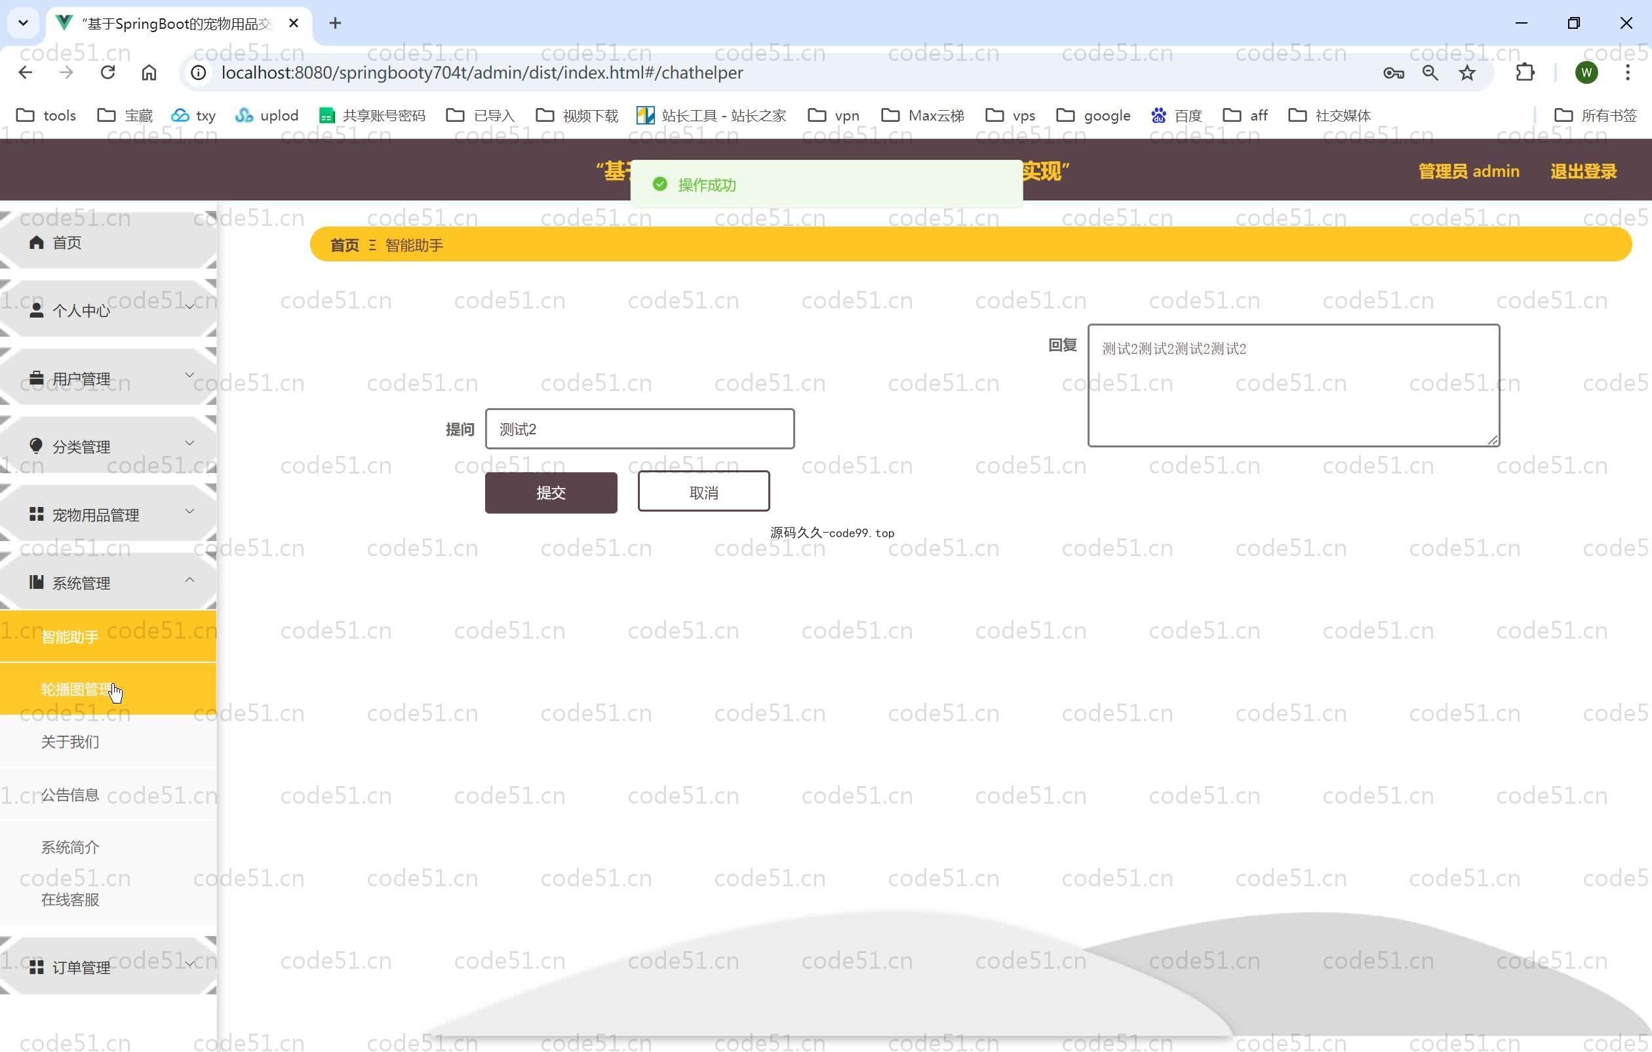Open the tools bookmark folder
This screenshot has height=1052, width=1652.
coord(46,115)
